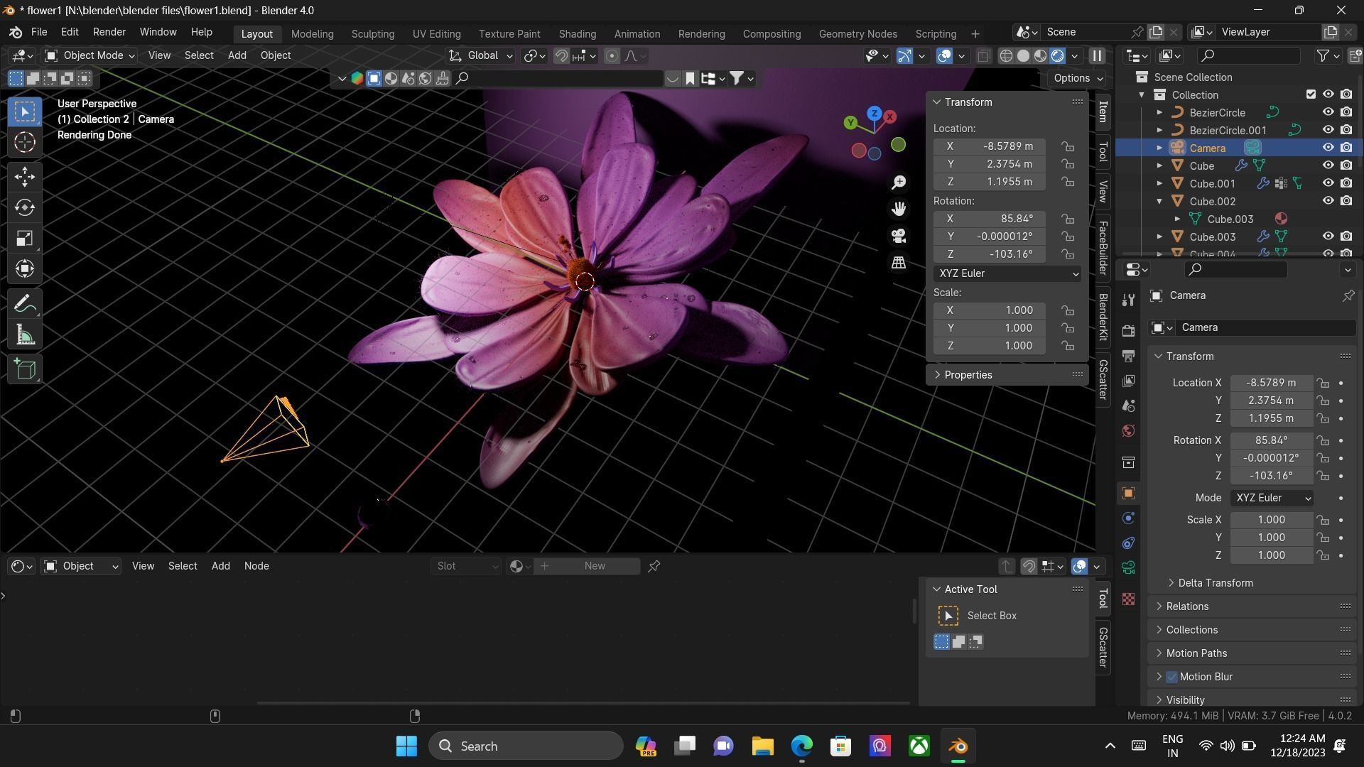Viewport: 1364px width, 767px height.
Task: Click the hand pan-view gizmo
Action: 899,209
